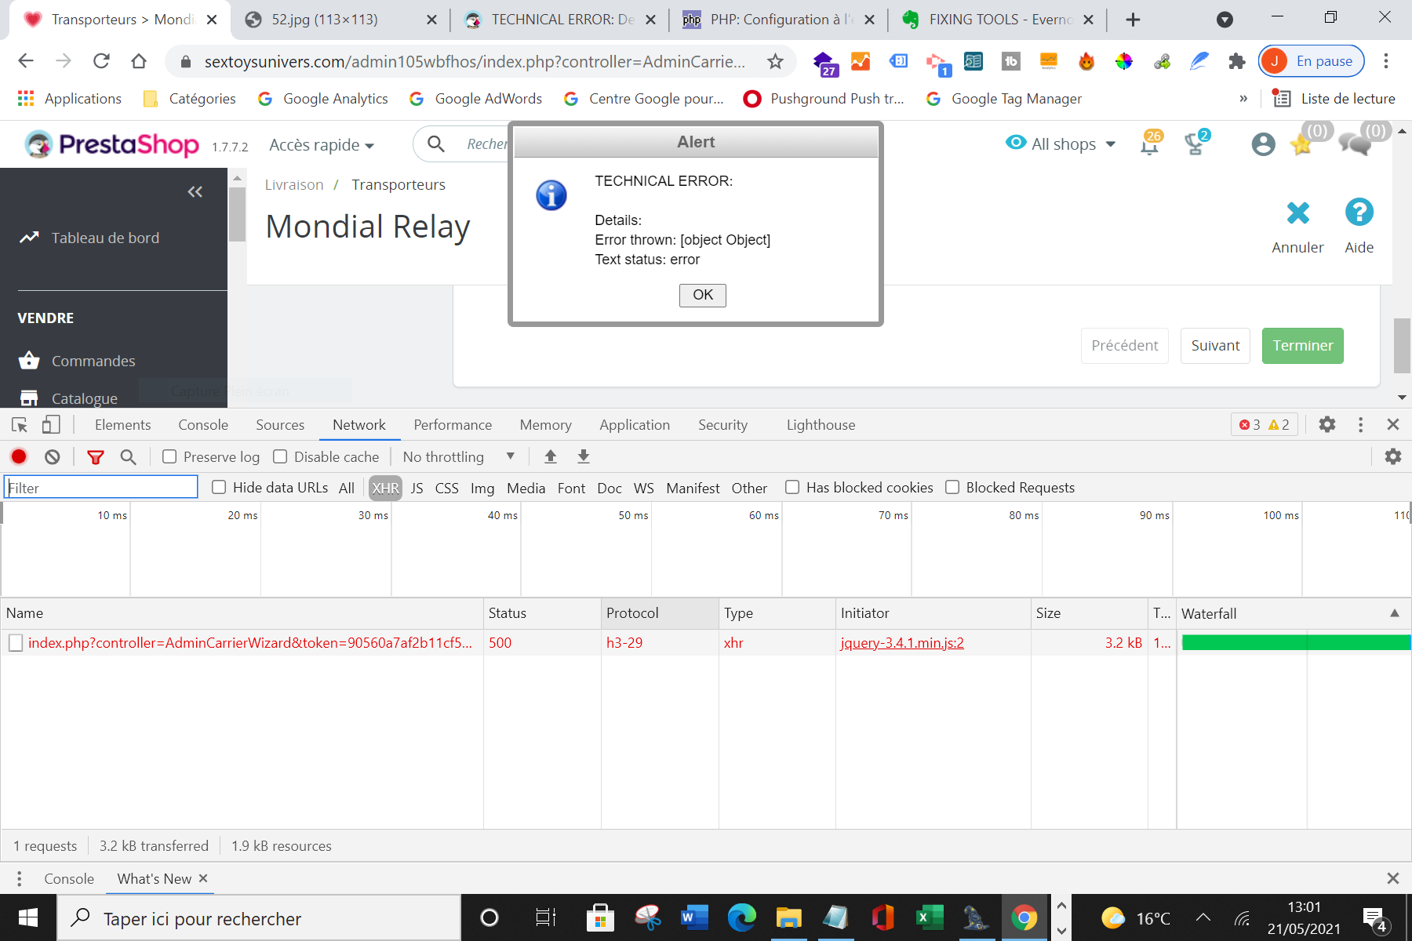
Task: Click the errors and warnings counter
Action: [1264, 424]
